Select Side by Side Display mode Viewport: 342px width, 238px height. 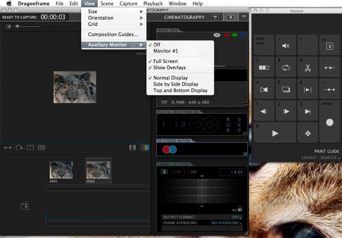(176, 84)
